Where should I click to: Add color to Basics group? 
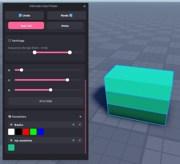(73, 125)
